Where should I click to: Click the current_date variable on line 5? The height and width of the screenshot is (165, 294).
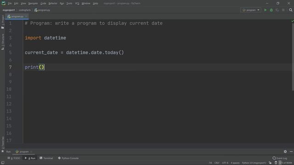(41, 53)
